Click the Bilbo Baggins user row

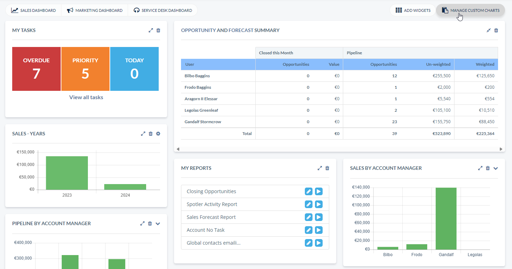(339, 76)
